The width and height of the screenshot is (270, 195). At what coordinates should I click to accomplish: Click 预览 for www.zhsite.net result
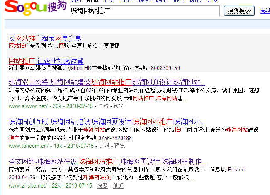click(118, 186)
